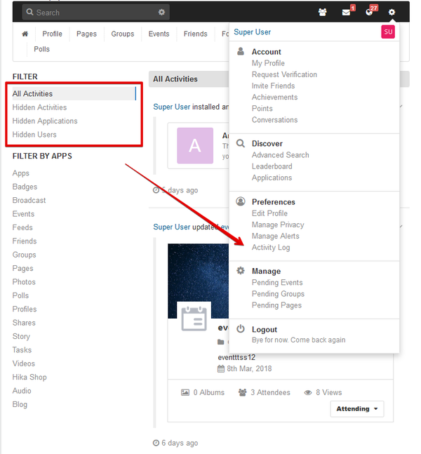This screenshot has width=421, height=454.
Task: Filter by Events in sidebar
Action: (23, 214)
